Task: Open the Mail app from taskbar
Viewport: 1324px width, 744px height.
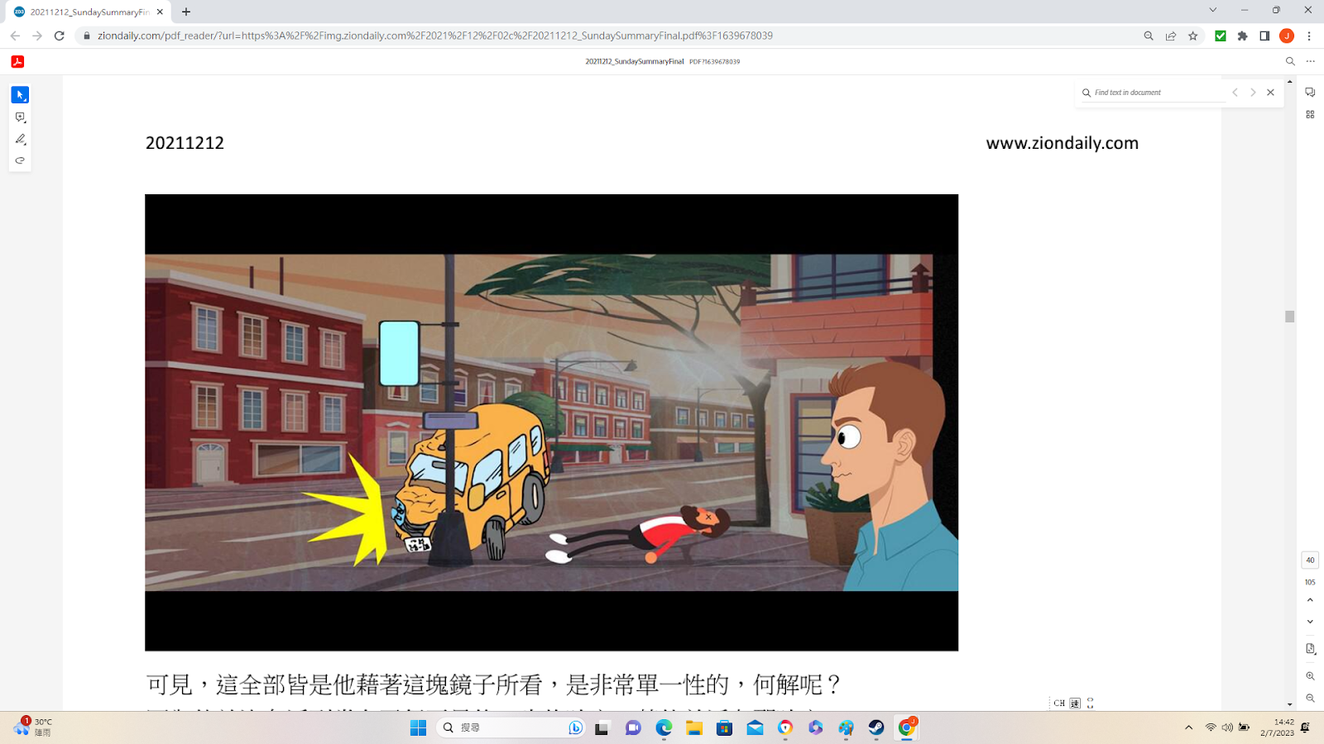Action: coord(755,727)
